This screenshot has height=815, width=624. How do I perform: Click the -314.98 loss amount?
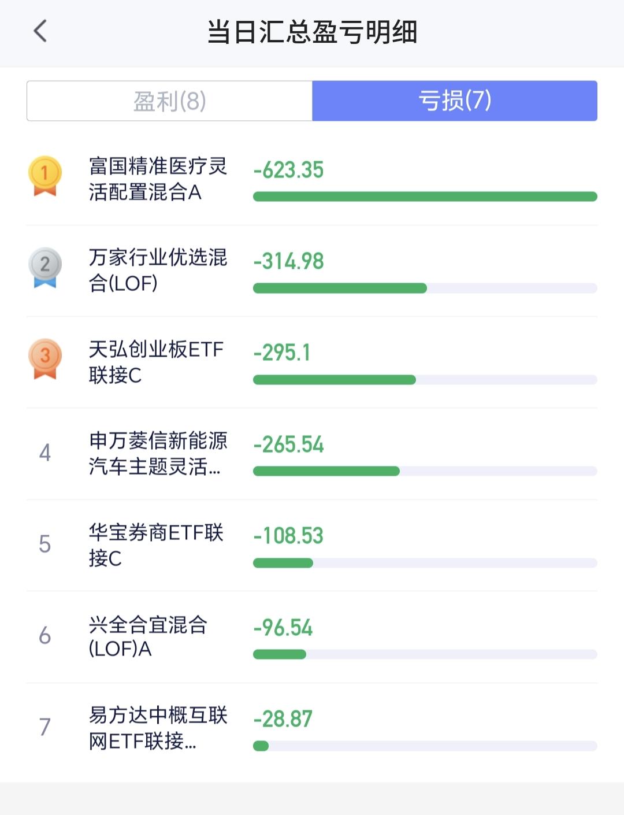[x=288, y=261]
